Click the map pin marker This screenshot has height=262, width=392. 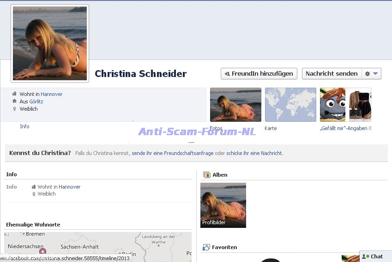pyautogui.click(x=42, y=252)
